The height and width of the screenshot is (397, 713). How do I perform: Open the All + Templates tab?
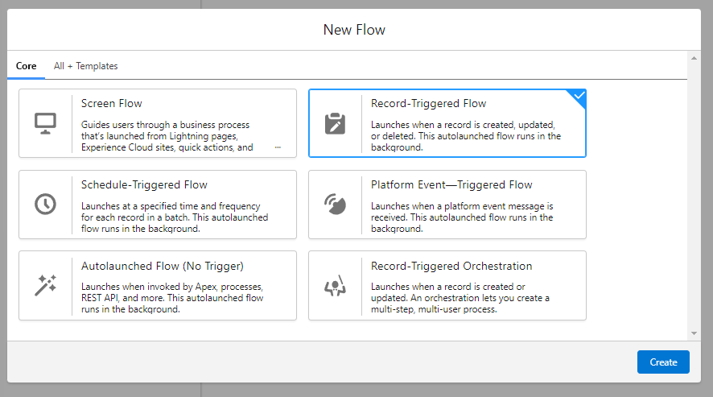pyautogui.click(x=85, y=66)
